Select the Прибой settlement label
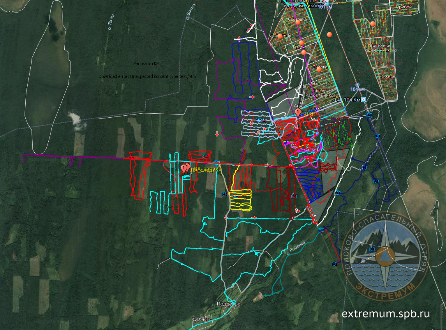The width and height of the screenshot is (446, 330). 404,7
